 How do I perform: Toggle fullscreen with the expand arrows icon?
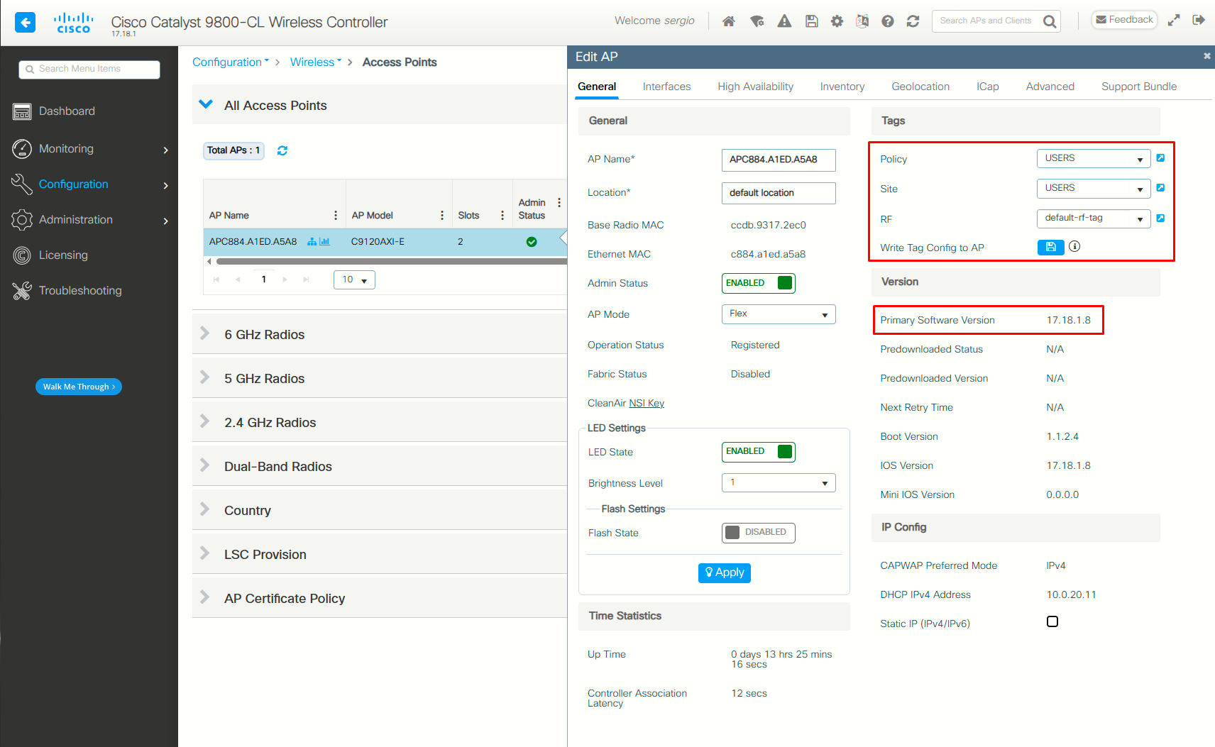click(1174, 20)
